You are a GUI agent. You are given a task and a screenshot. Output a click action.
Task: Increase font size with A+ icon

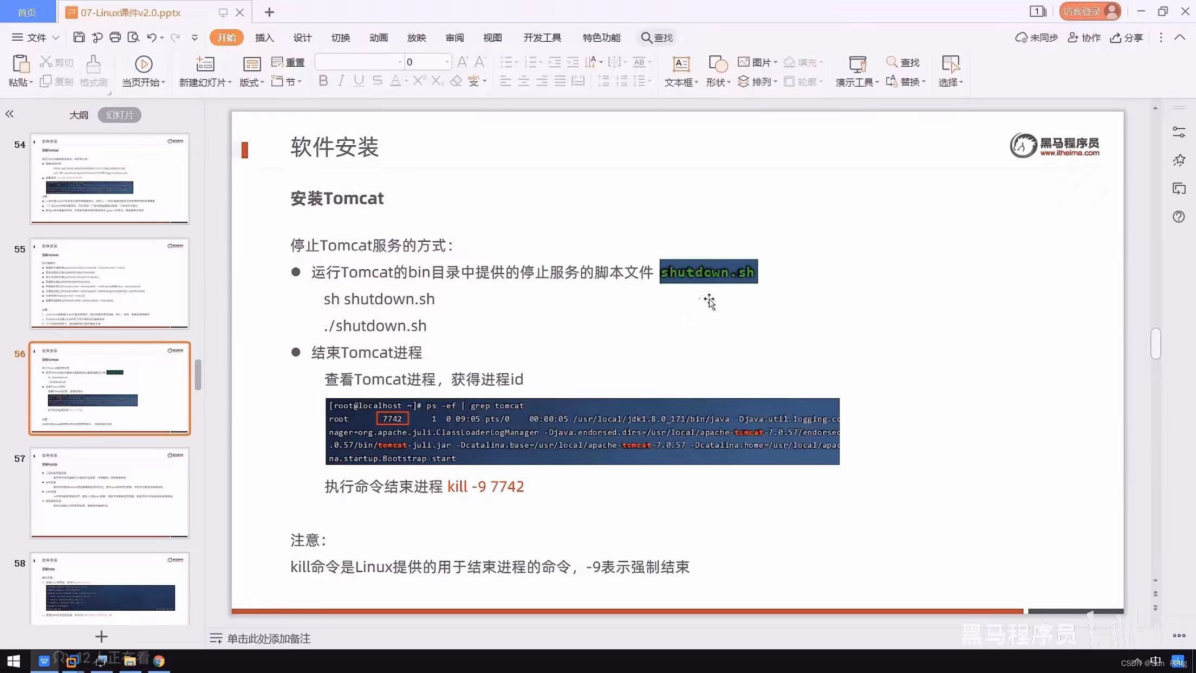[x=462, y=62]
